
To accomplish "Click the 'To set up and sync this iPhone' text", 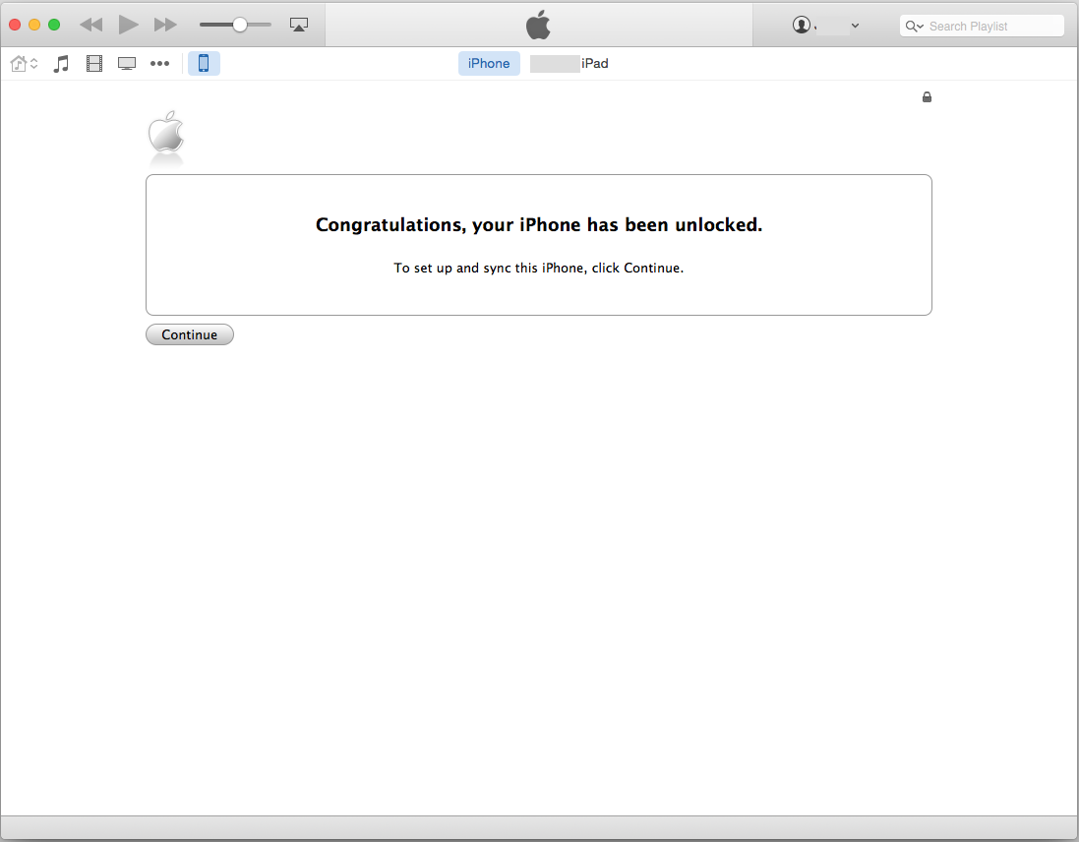I will (x=489, y=268).
